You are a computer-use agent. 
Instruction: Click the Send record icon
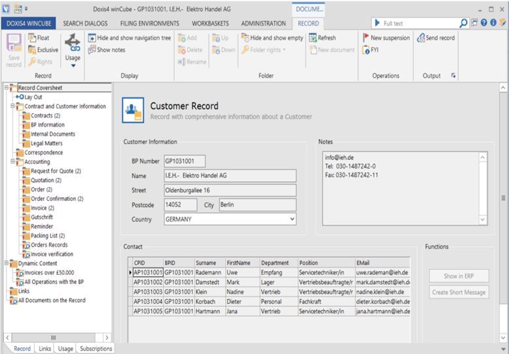(x=421, y=38)
